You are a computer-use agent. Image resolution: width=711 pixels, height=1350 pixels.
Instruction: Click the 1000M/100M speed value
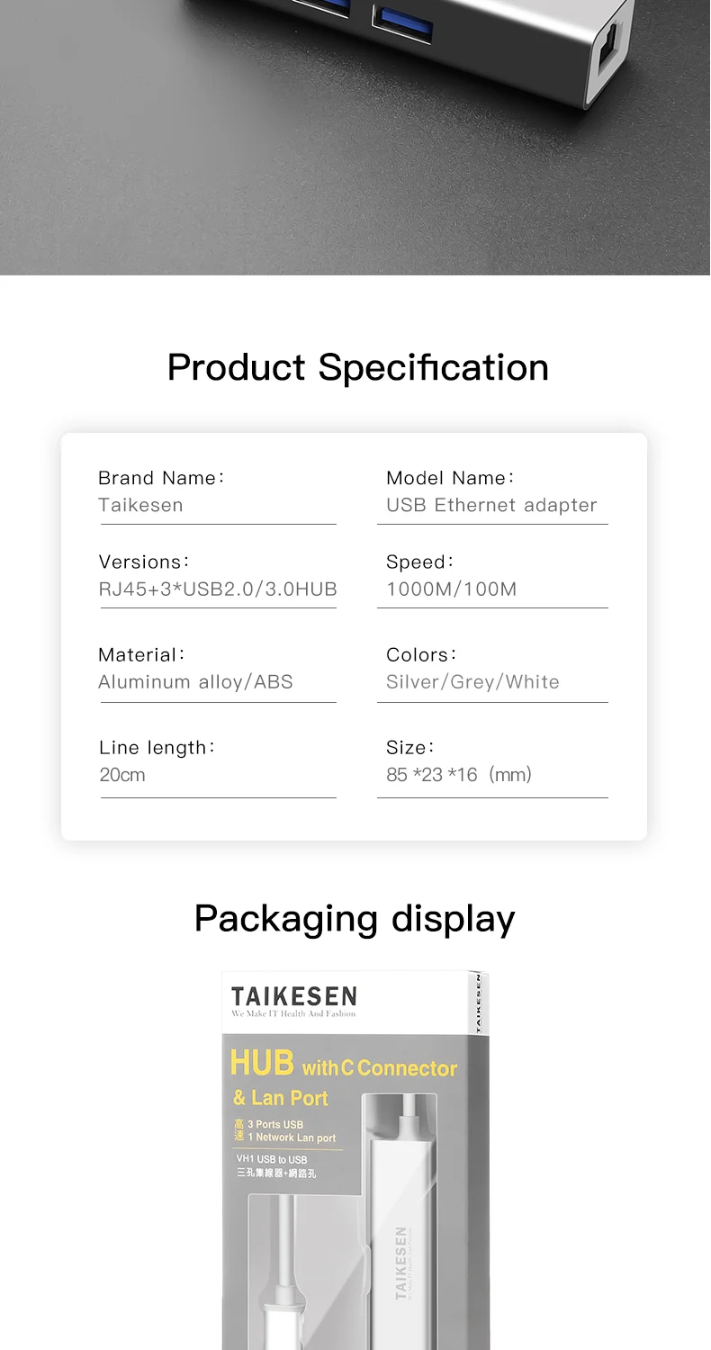pos(451,589)
